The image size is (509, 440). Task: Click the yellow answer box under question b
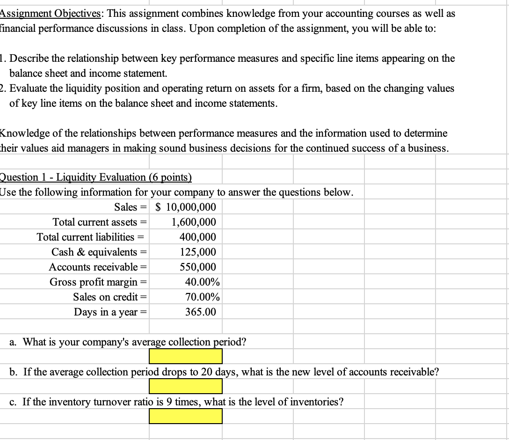click(185, 387)
